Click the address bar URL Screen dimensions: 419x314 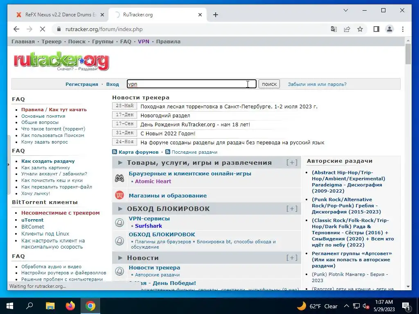coord(104,29)
